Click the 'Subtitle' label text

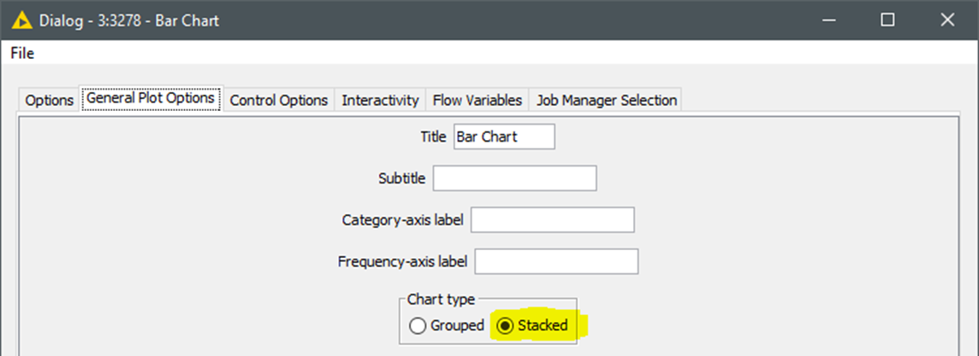(401, 178)
